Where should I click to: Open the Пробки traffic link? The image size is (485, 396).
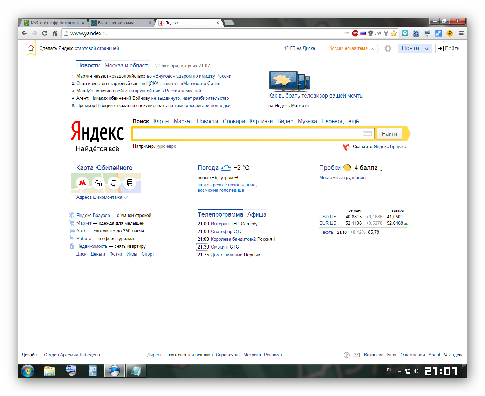click(330, 168)
